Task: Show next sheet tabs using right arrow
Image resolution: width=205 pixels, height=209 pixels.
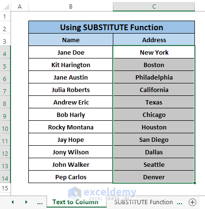Action: (x=26, y=202)
